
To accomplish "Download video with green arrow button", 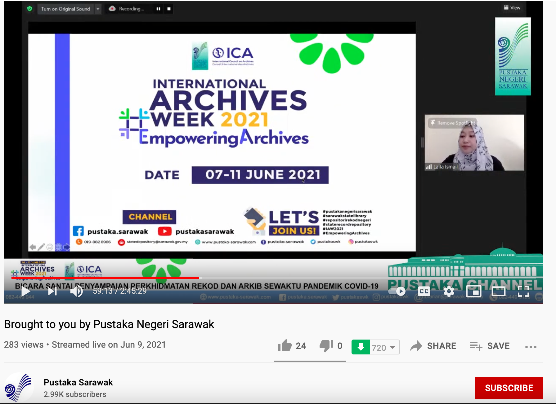I will (361, 347).
